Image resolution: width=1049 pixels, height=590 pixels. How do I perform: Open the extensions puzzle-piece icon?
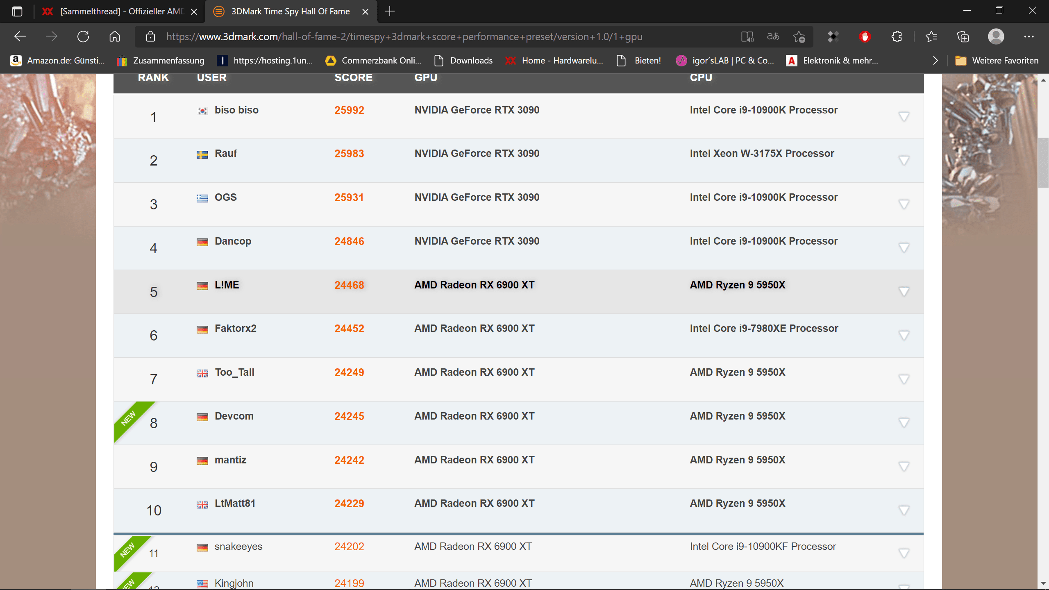[x=897, y=36]
